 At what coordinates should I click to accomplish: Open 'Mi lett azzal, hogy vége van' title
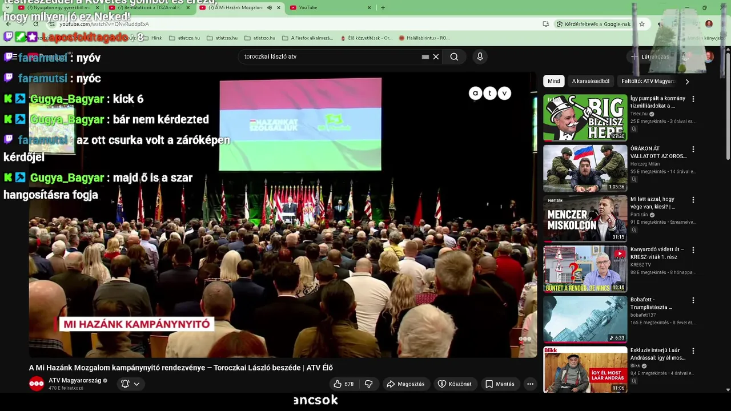(653, 203)
